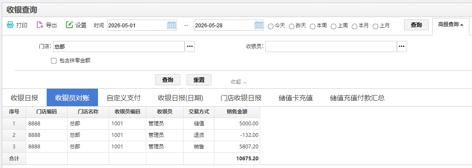This screenshot has width=472, height=168.
Task: Click the amount 5000.00 cell
Action: pyautogui.click(x=237, y=124)
